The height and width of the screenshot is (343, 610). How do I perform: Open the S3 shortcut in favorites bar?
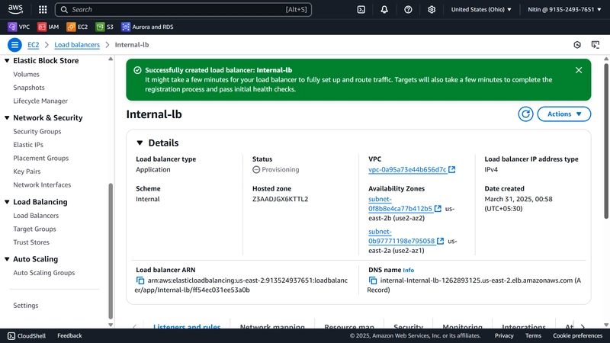[x=104, y=27]
